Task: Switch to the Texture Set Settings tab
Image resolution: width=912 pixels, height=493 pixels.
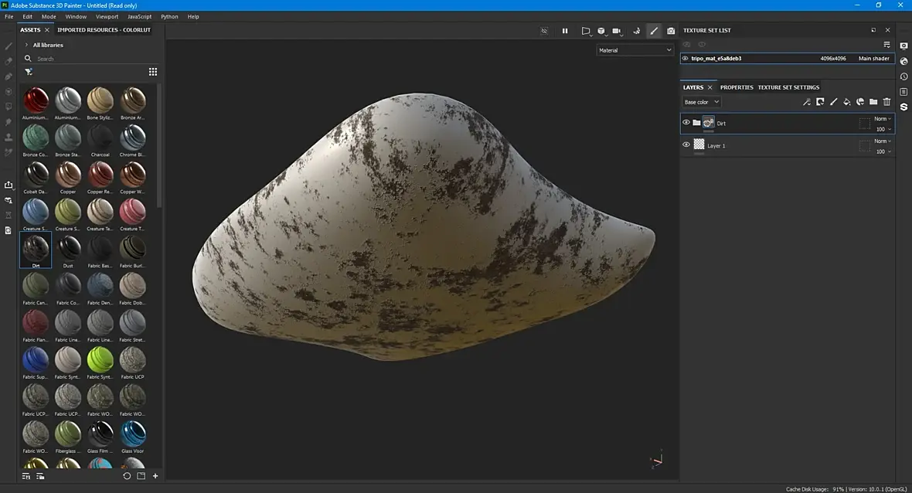Action: [x=788, y=87]
